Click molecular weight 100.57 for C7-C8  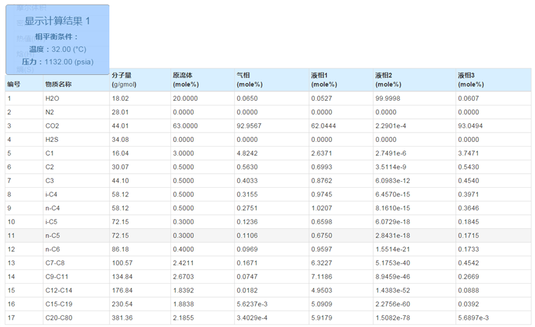point(122,263)
